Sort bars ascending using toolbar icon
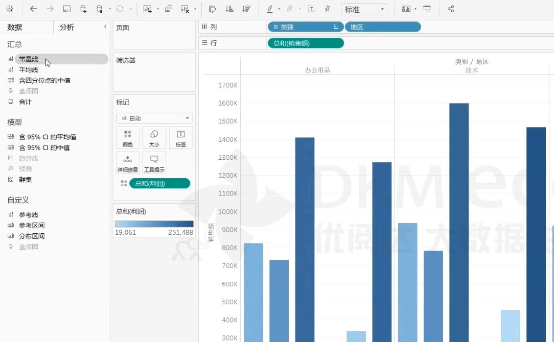Screen dimensions: 554x342 229,9
